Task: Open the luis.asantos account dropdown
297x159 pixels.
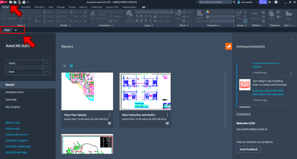Action: point(257,2)
